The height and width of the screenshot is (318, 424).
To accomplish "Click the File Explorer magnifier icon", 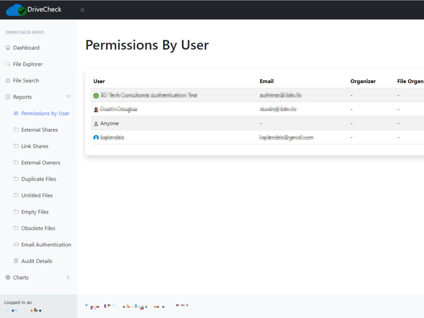I will click(8, 64).
